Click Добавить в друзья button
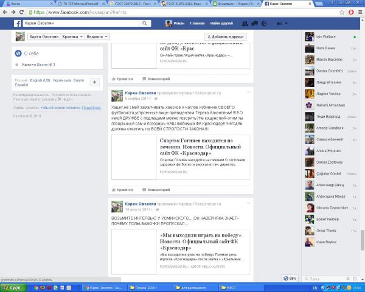 [225, 36]
